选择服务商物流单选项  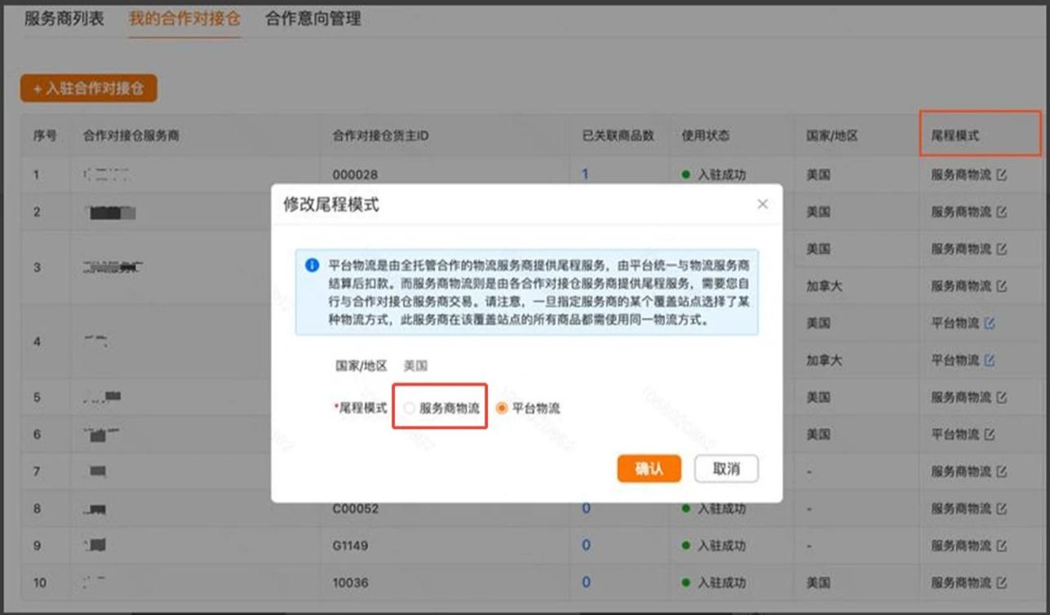410,408
